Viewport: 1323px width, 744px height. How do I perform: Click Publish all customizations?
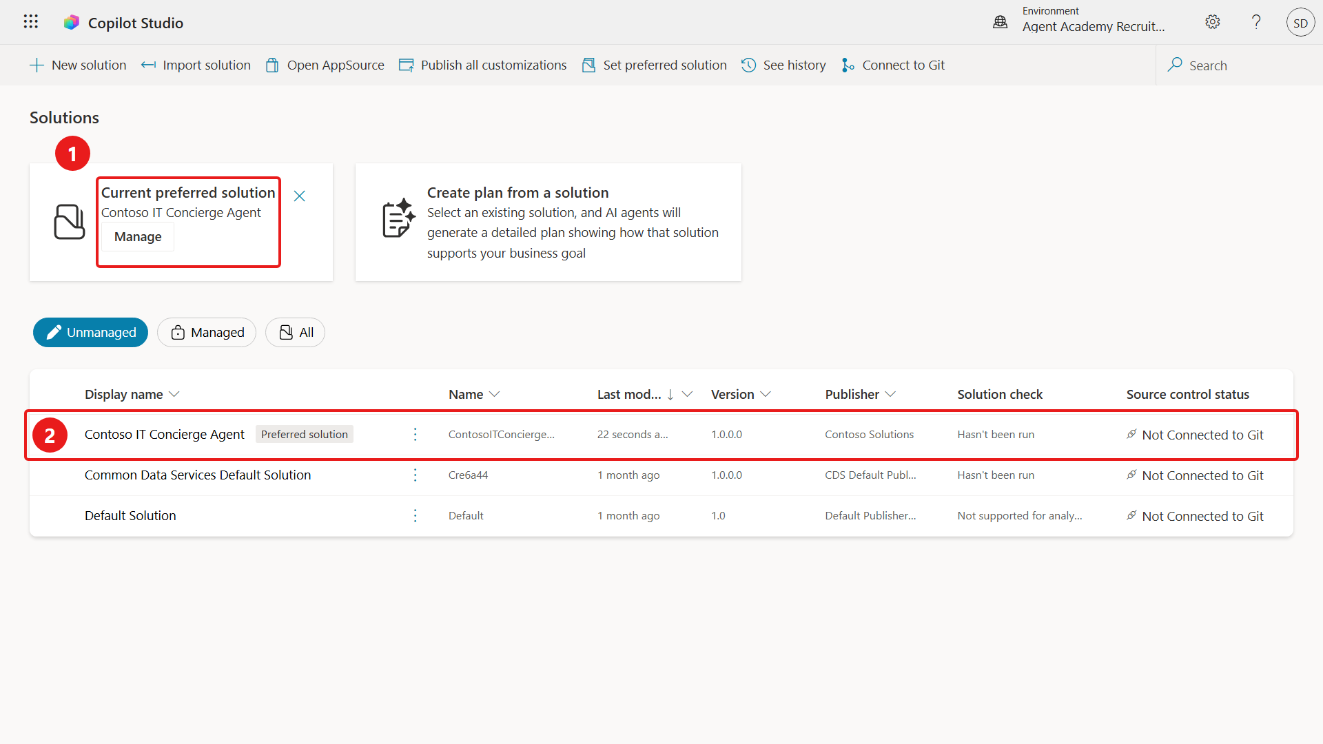tap(482, 65)
